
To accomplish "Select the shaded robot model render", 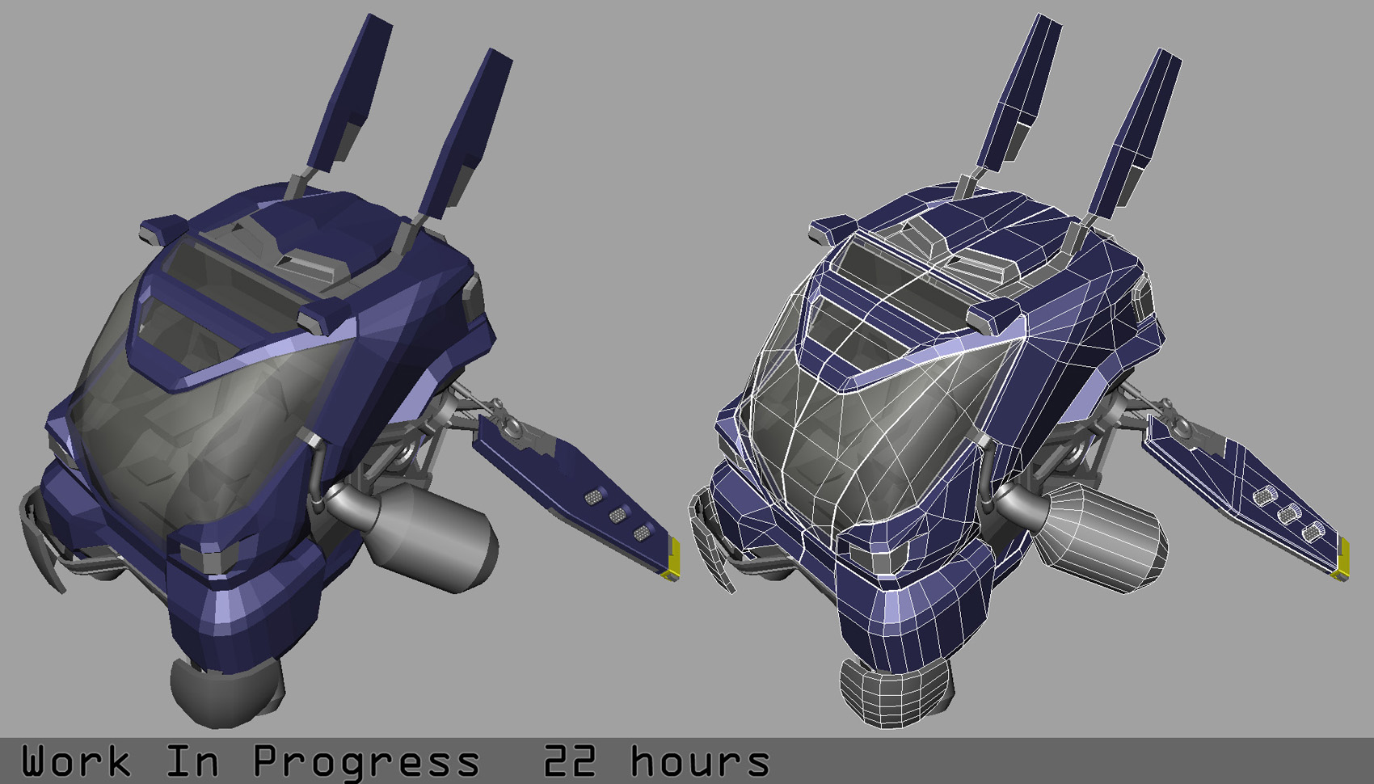I will point(349,372).
